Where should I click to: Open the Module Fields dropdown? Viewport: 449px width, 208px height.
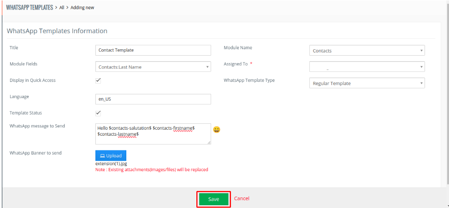tap(153, 67)
